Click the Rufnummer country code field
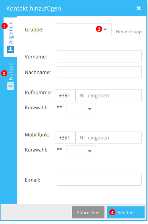This screenshot has width=148, height=224. pyautogui.click(x=65, y=95)
